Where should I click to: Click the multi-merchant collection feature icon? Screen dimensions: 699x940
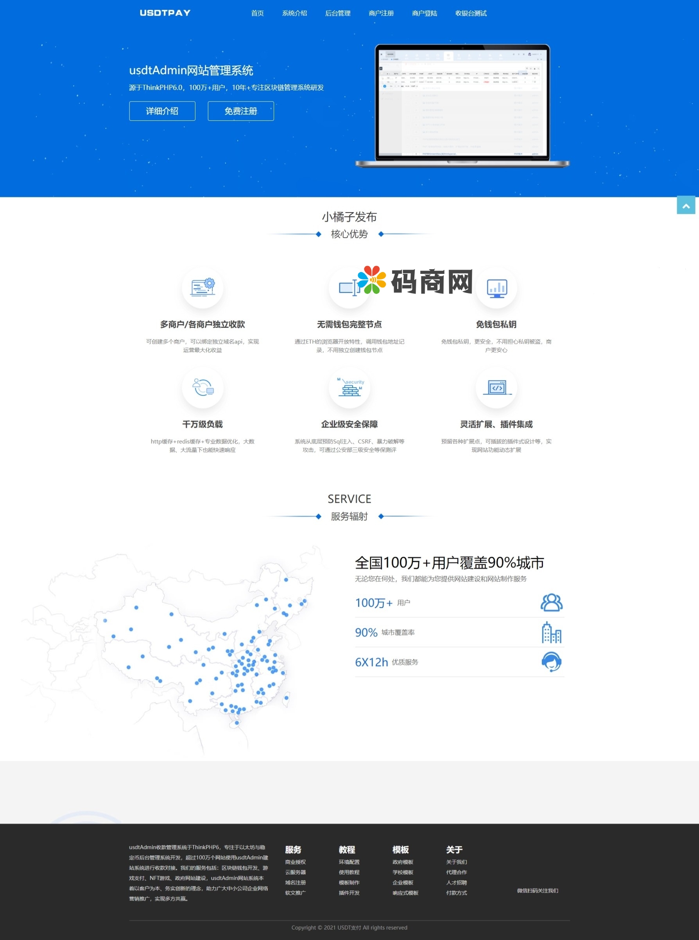(x=202, y=288)
